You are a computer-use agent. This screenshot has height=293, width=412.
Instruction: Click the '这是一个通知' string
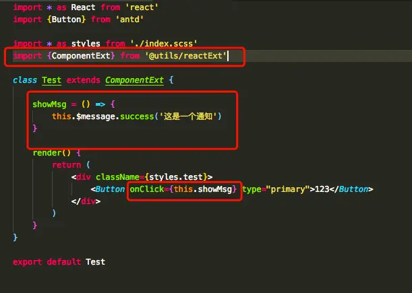pyautogui.click(x=188, y=117)
